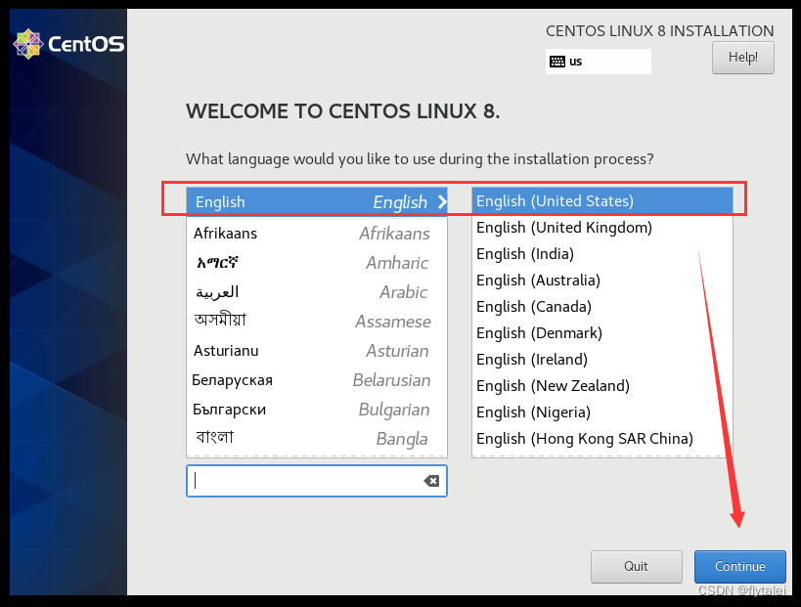Choose English (Canada) locale
The width and height of the screenshot is (801, 607).
(602, 307)
